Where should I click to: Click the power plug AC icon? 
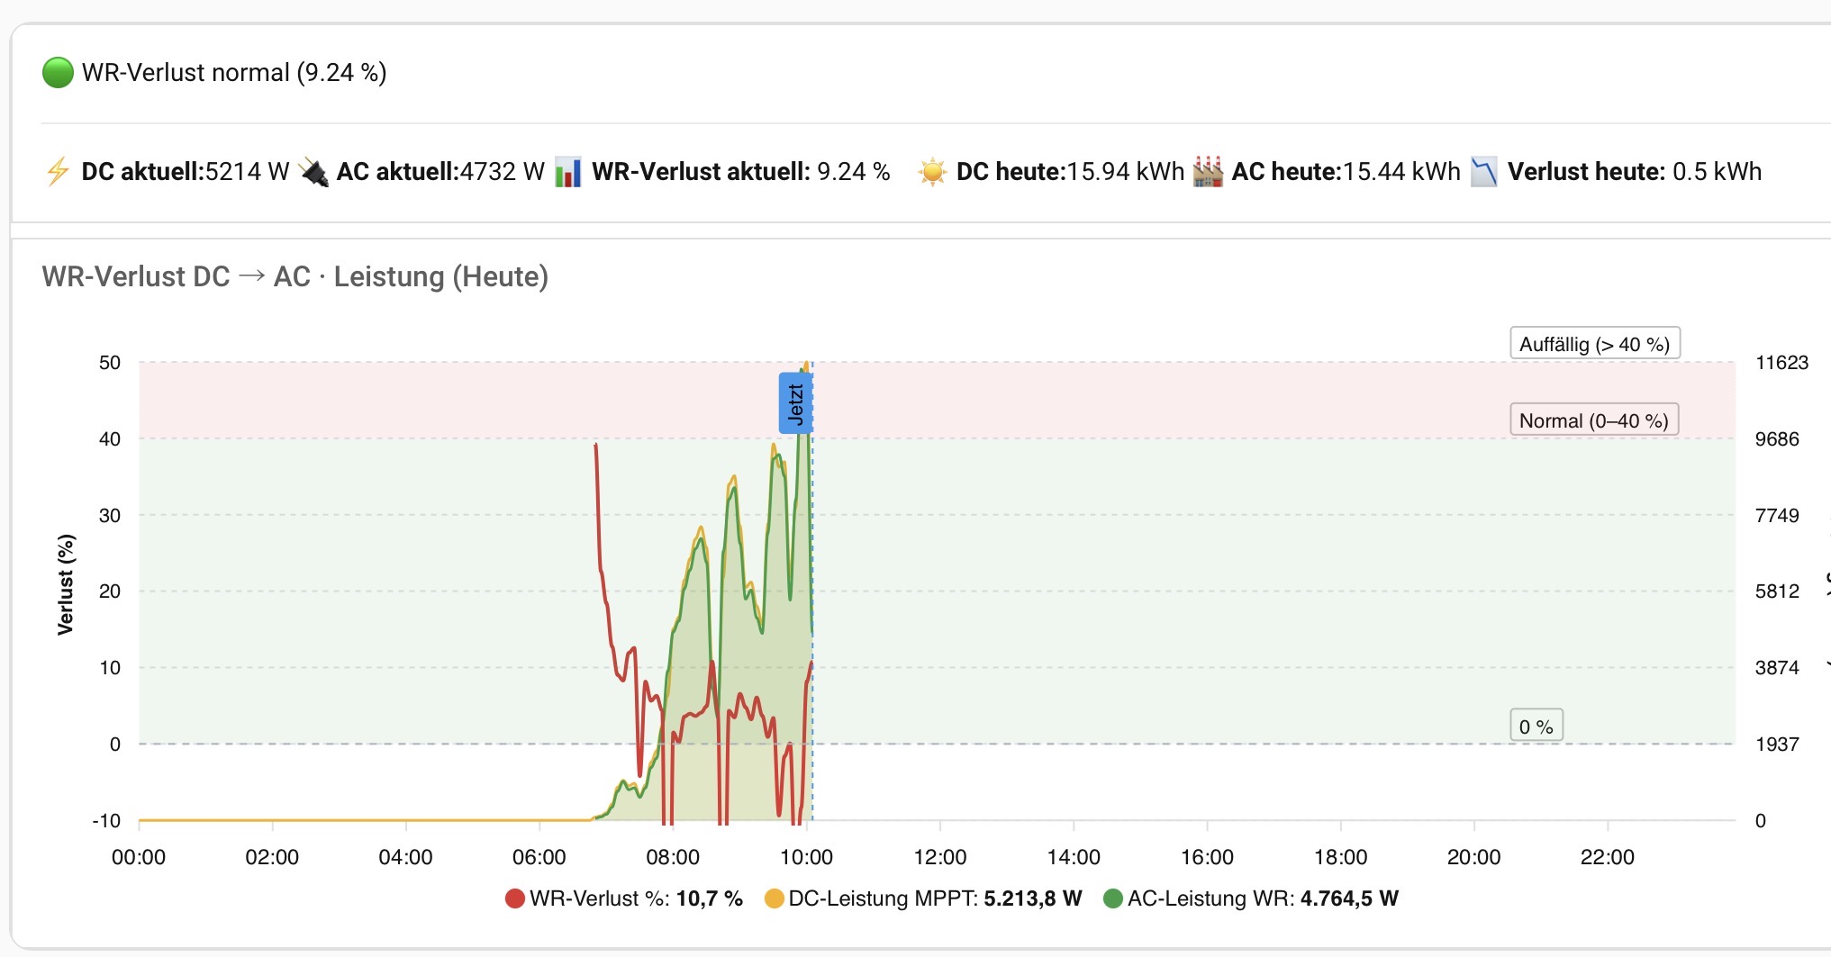click(x=313, y=171)
